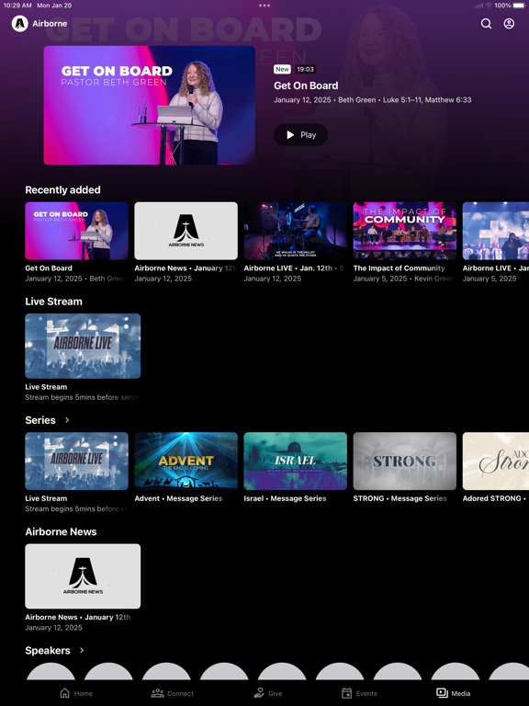Open the Give tab

(268, 693)
